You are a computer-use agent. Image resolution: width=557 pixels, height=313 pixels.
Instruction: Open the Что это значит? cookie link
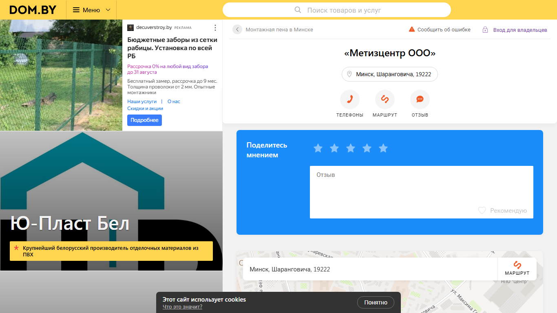(182, 307)
